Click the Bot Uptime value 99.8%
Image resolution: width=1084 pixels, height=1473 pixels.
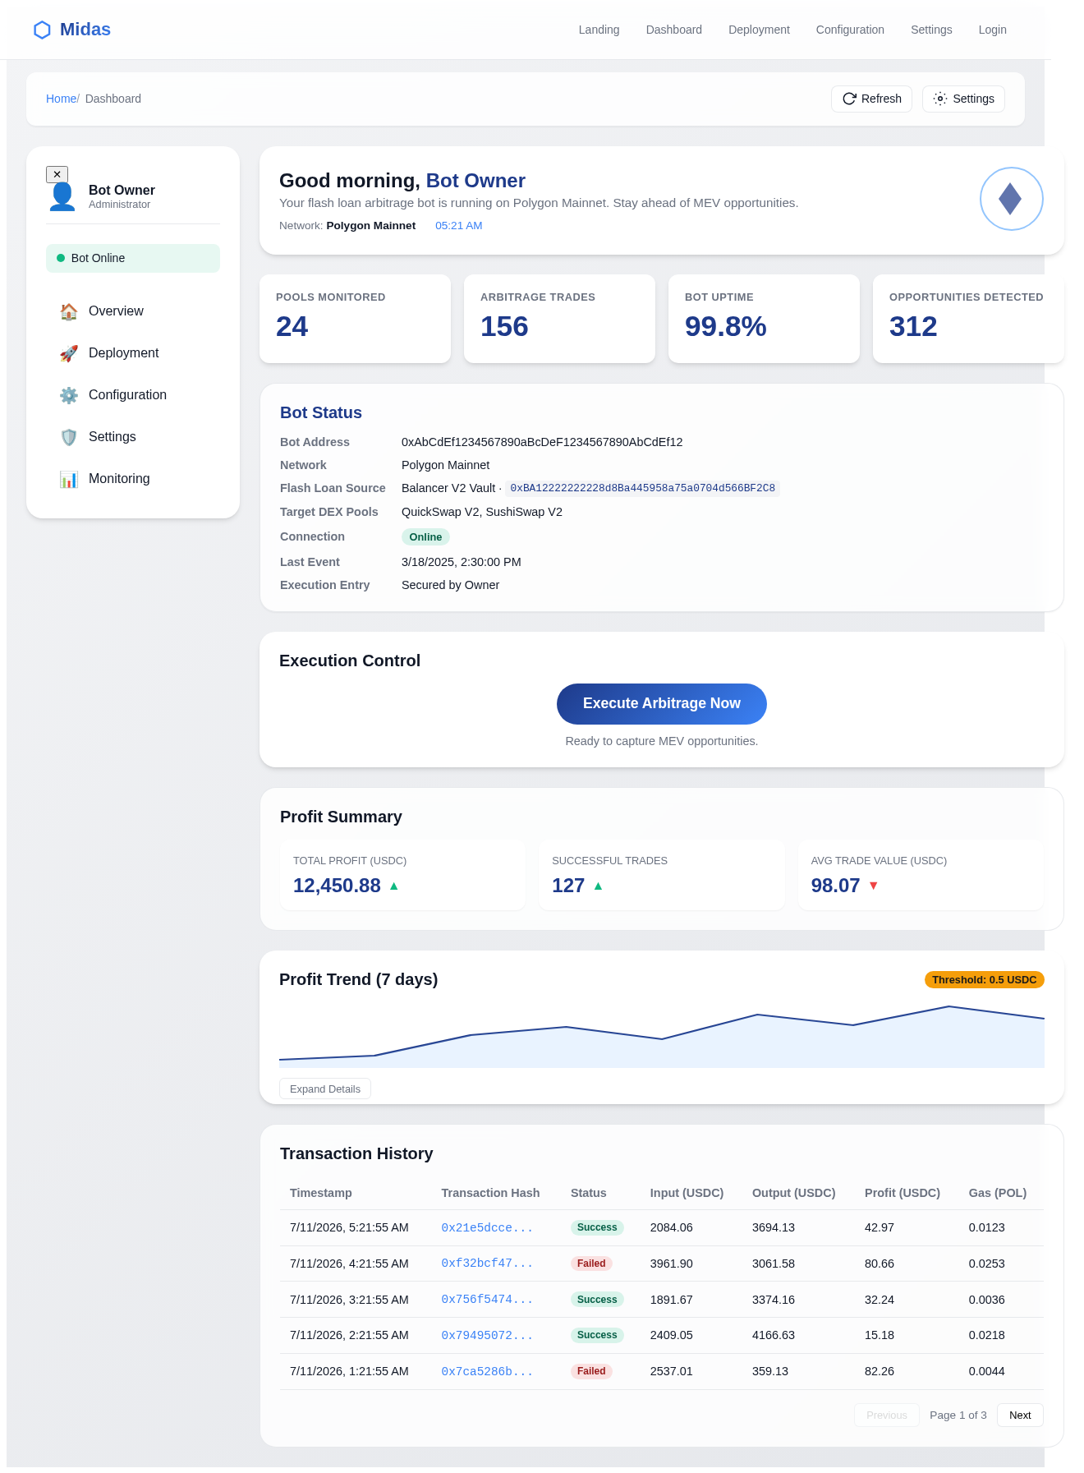(725, 327)
